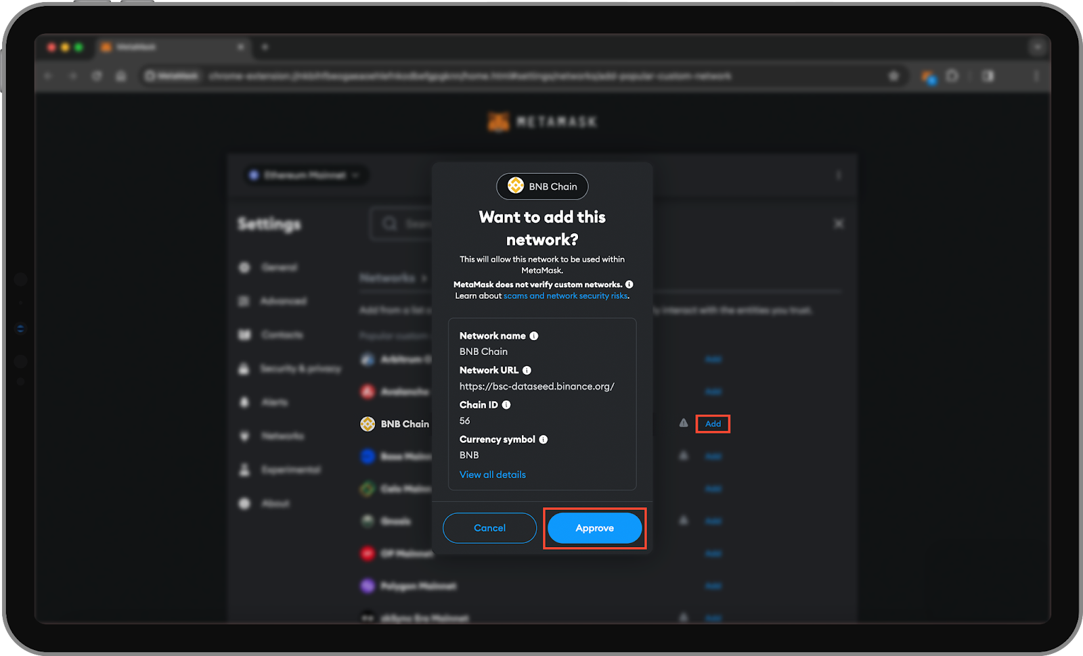
Task: Click Add for the Avalanche row
Action: tap(713, 392)
